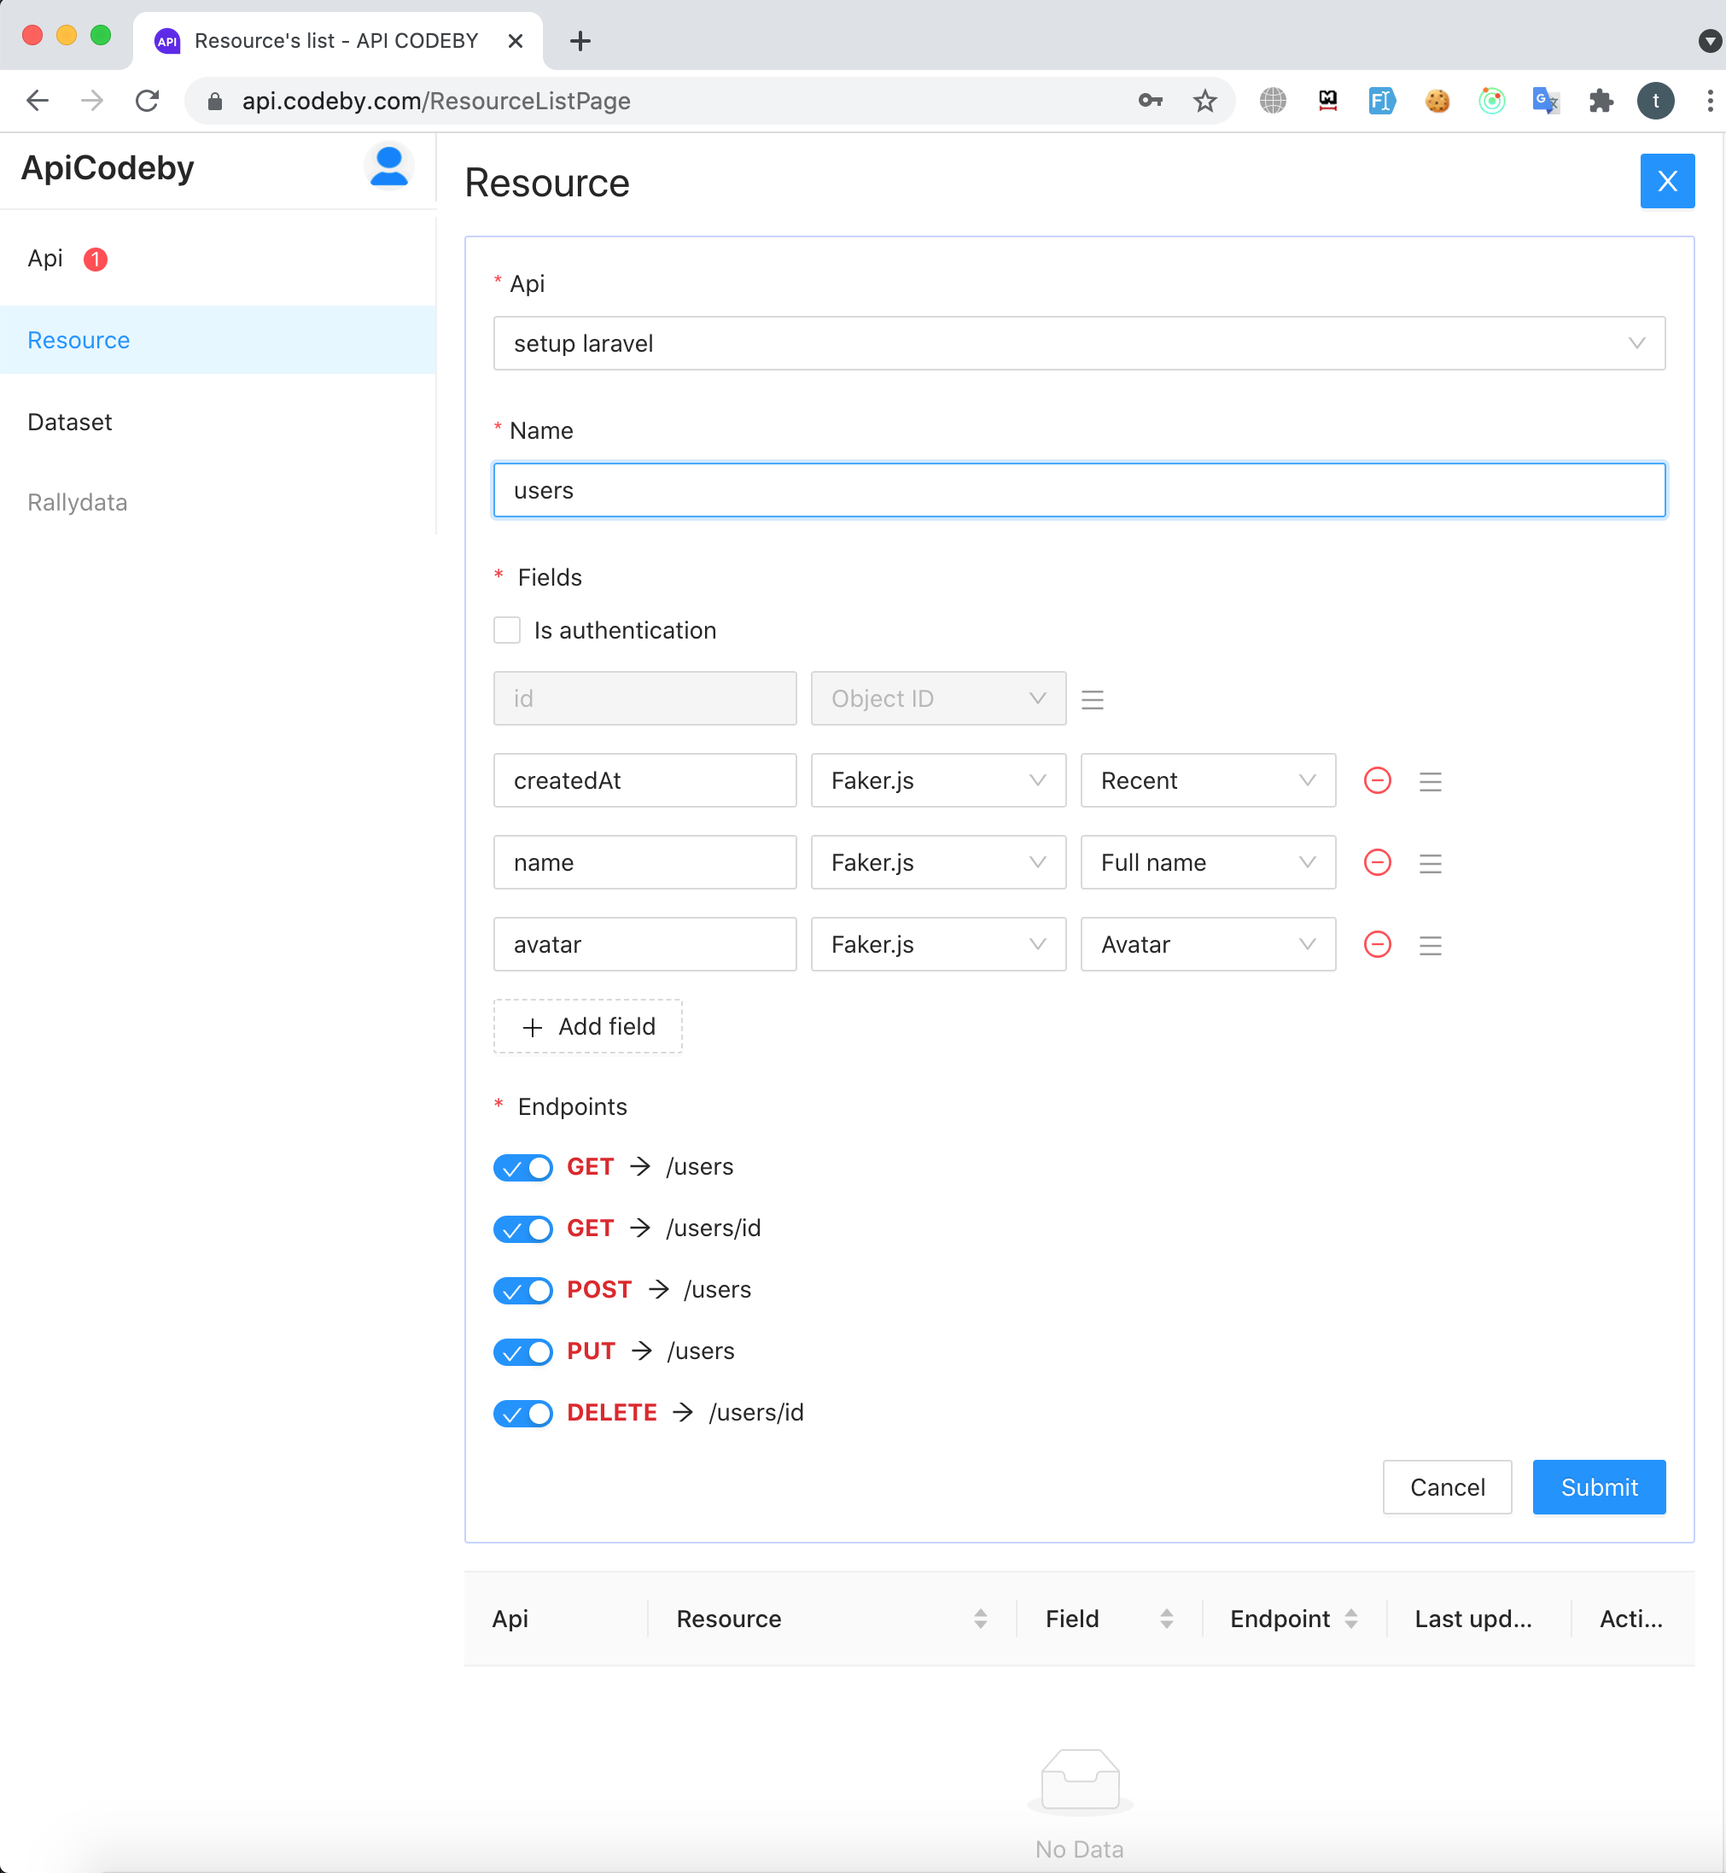This screenshot has height=1873, width=1726.
Task: Toggle off the POST /users endpoint
Action: point(523,1290)
